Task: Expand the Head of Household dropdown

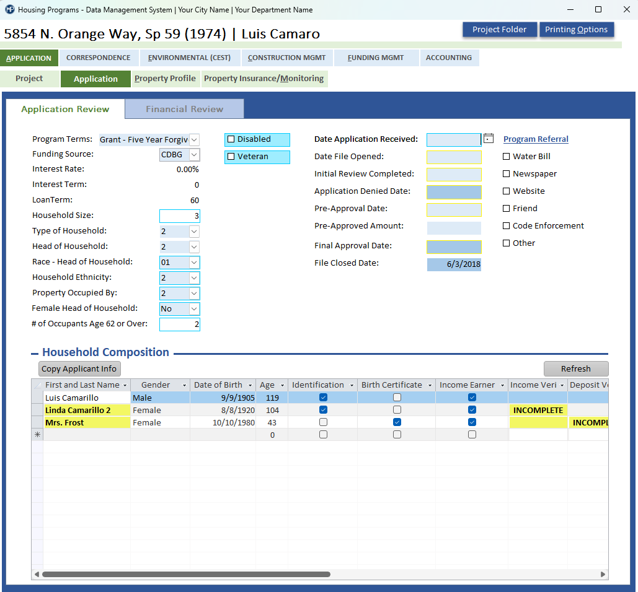Action: click(x=195, y=247)
